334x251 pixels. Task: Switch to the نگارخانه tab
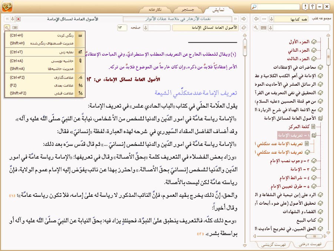tap(155, 10)
